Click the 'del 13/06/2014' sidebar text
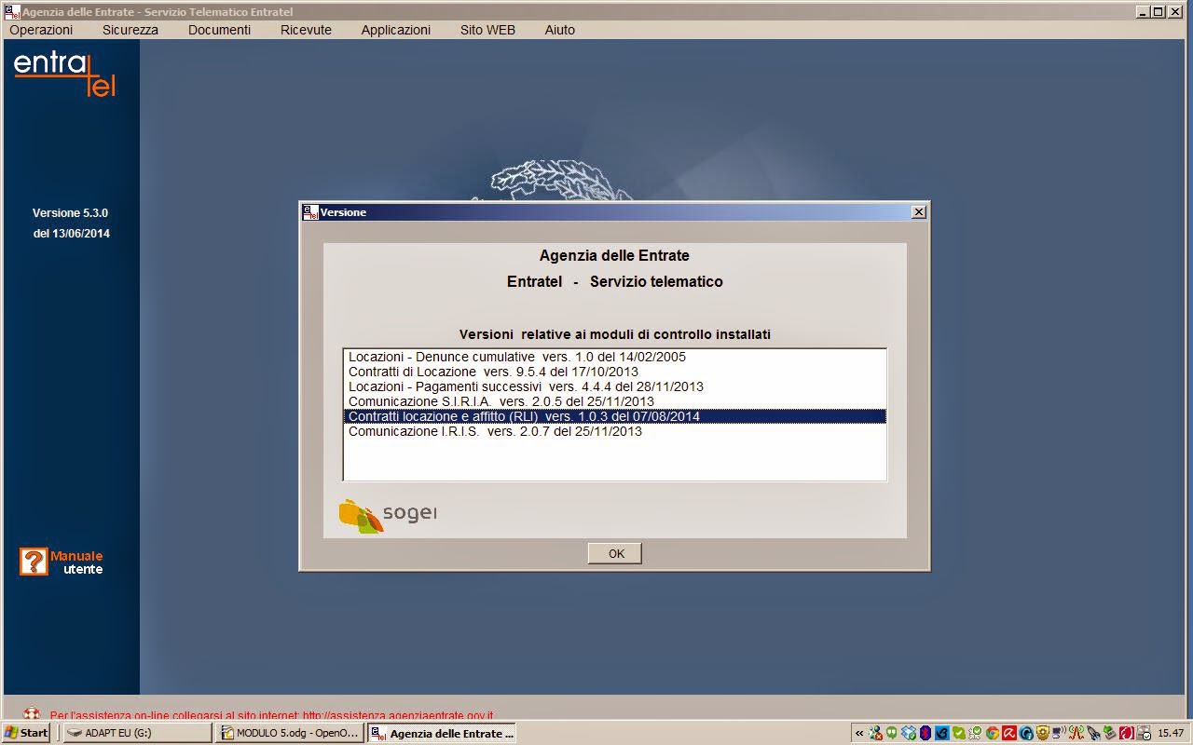 (72, 234)
